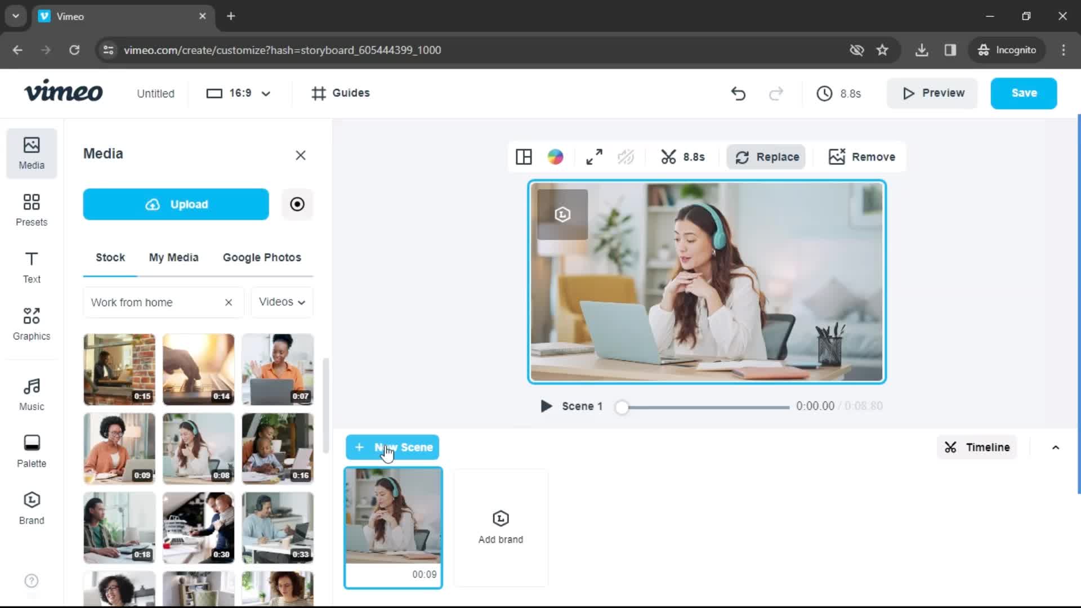Click the redo arrow icon

[776, 93]
